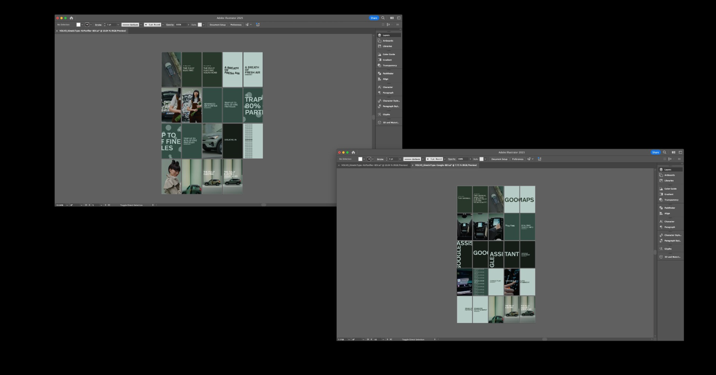Open Layers panel in Google-BEV window
716x375 pixels.
tap(670, 169)
